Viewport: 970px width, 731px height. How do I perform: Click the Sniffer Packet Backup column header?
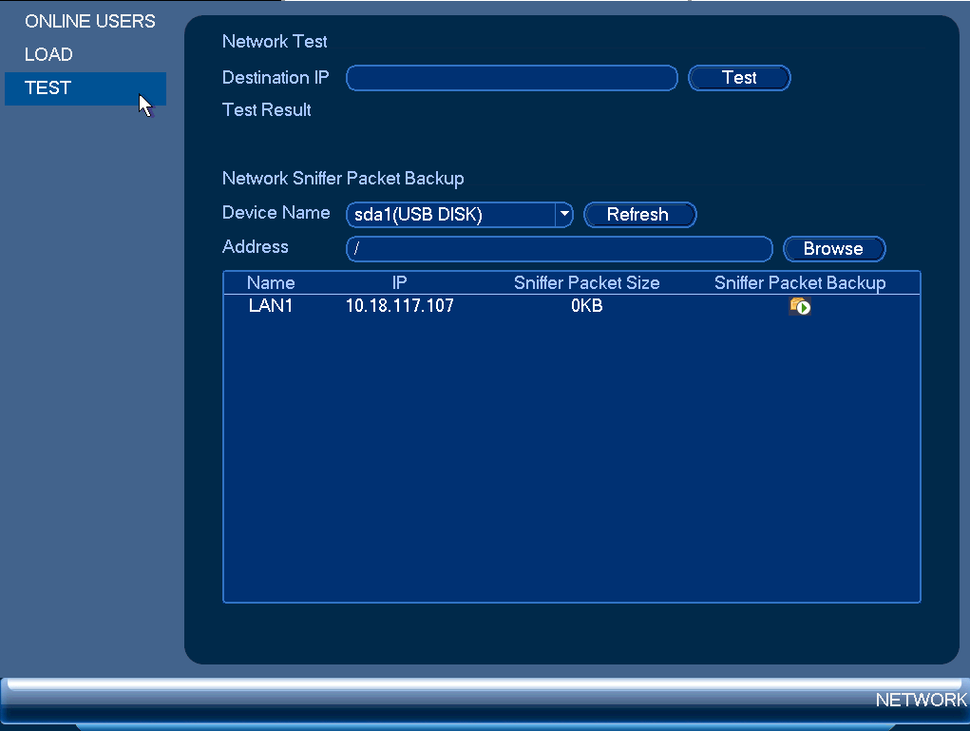pos(800,283)
